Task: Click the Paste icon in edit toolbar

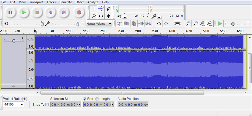Action: [134, 24]
